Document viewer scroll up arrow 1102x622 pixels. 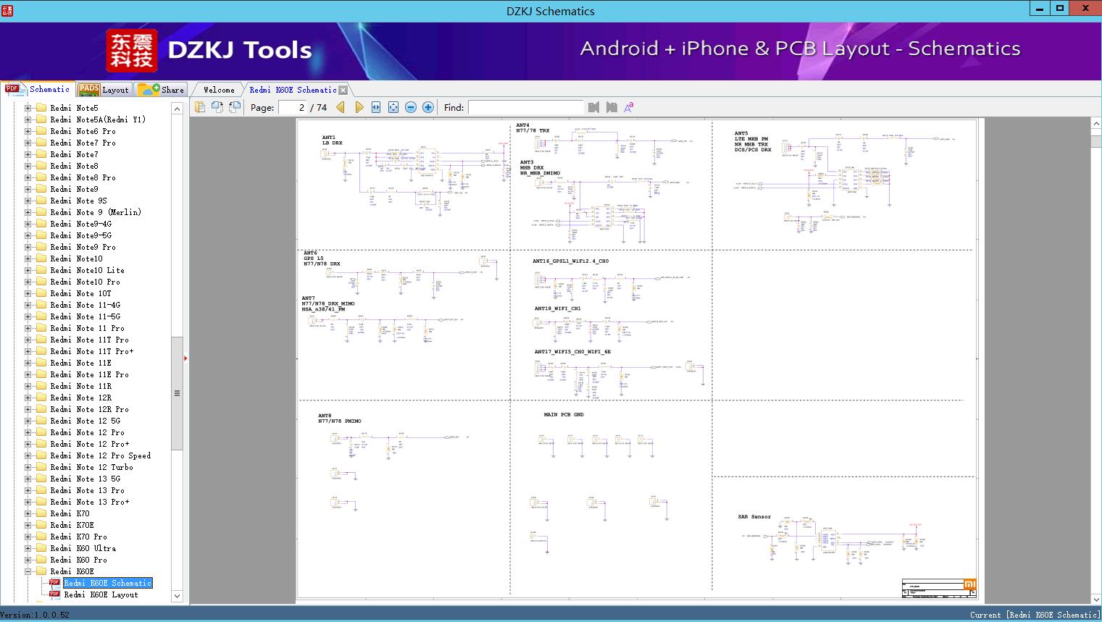tap(1096, 124)
